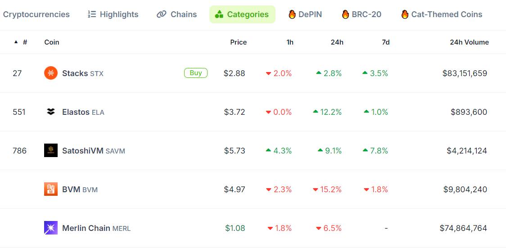
Task: Go to the Cryptocurrencies tab
Action: click(36, 14)
